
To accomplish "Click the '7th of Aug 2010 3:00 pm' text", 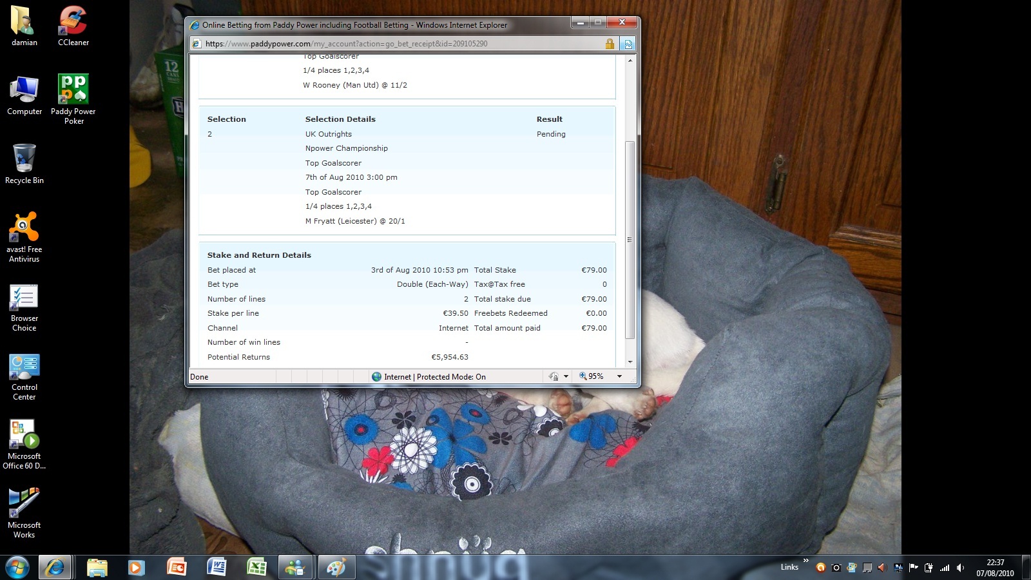I will [x=351, y=177].
